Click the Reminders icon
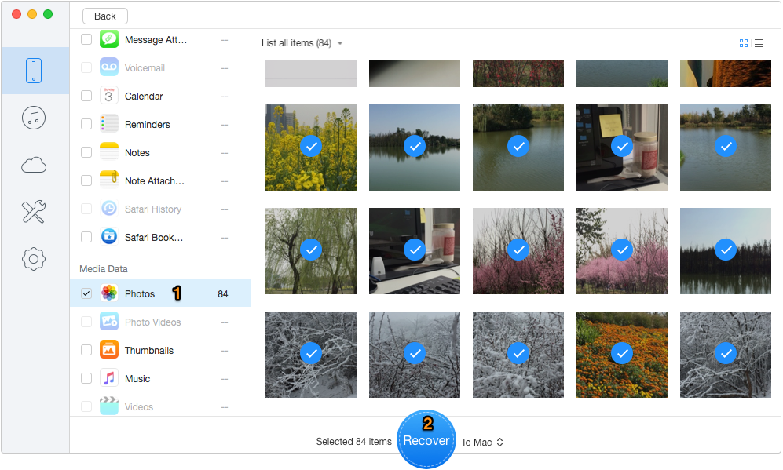The image size is (783, 470). click(x=109, y=124)
